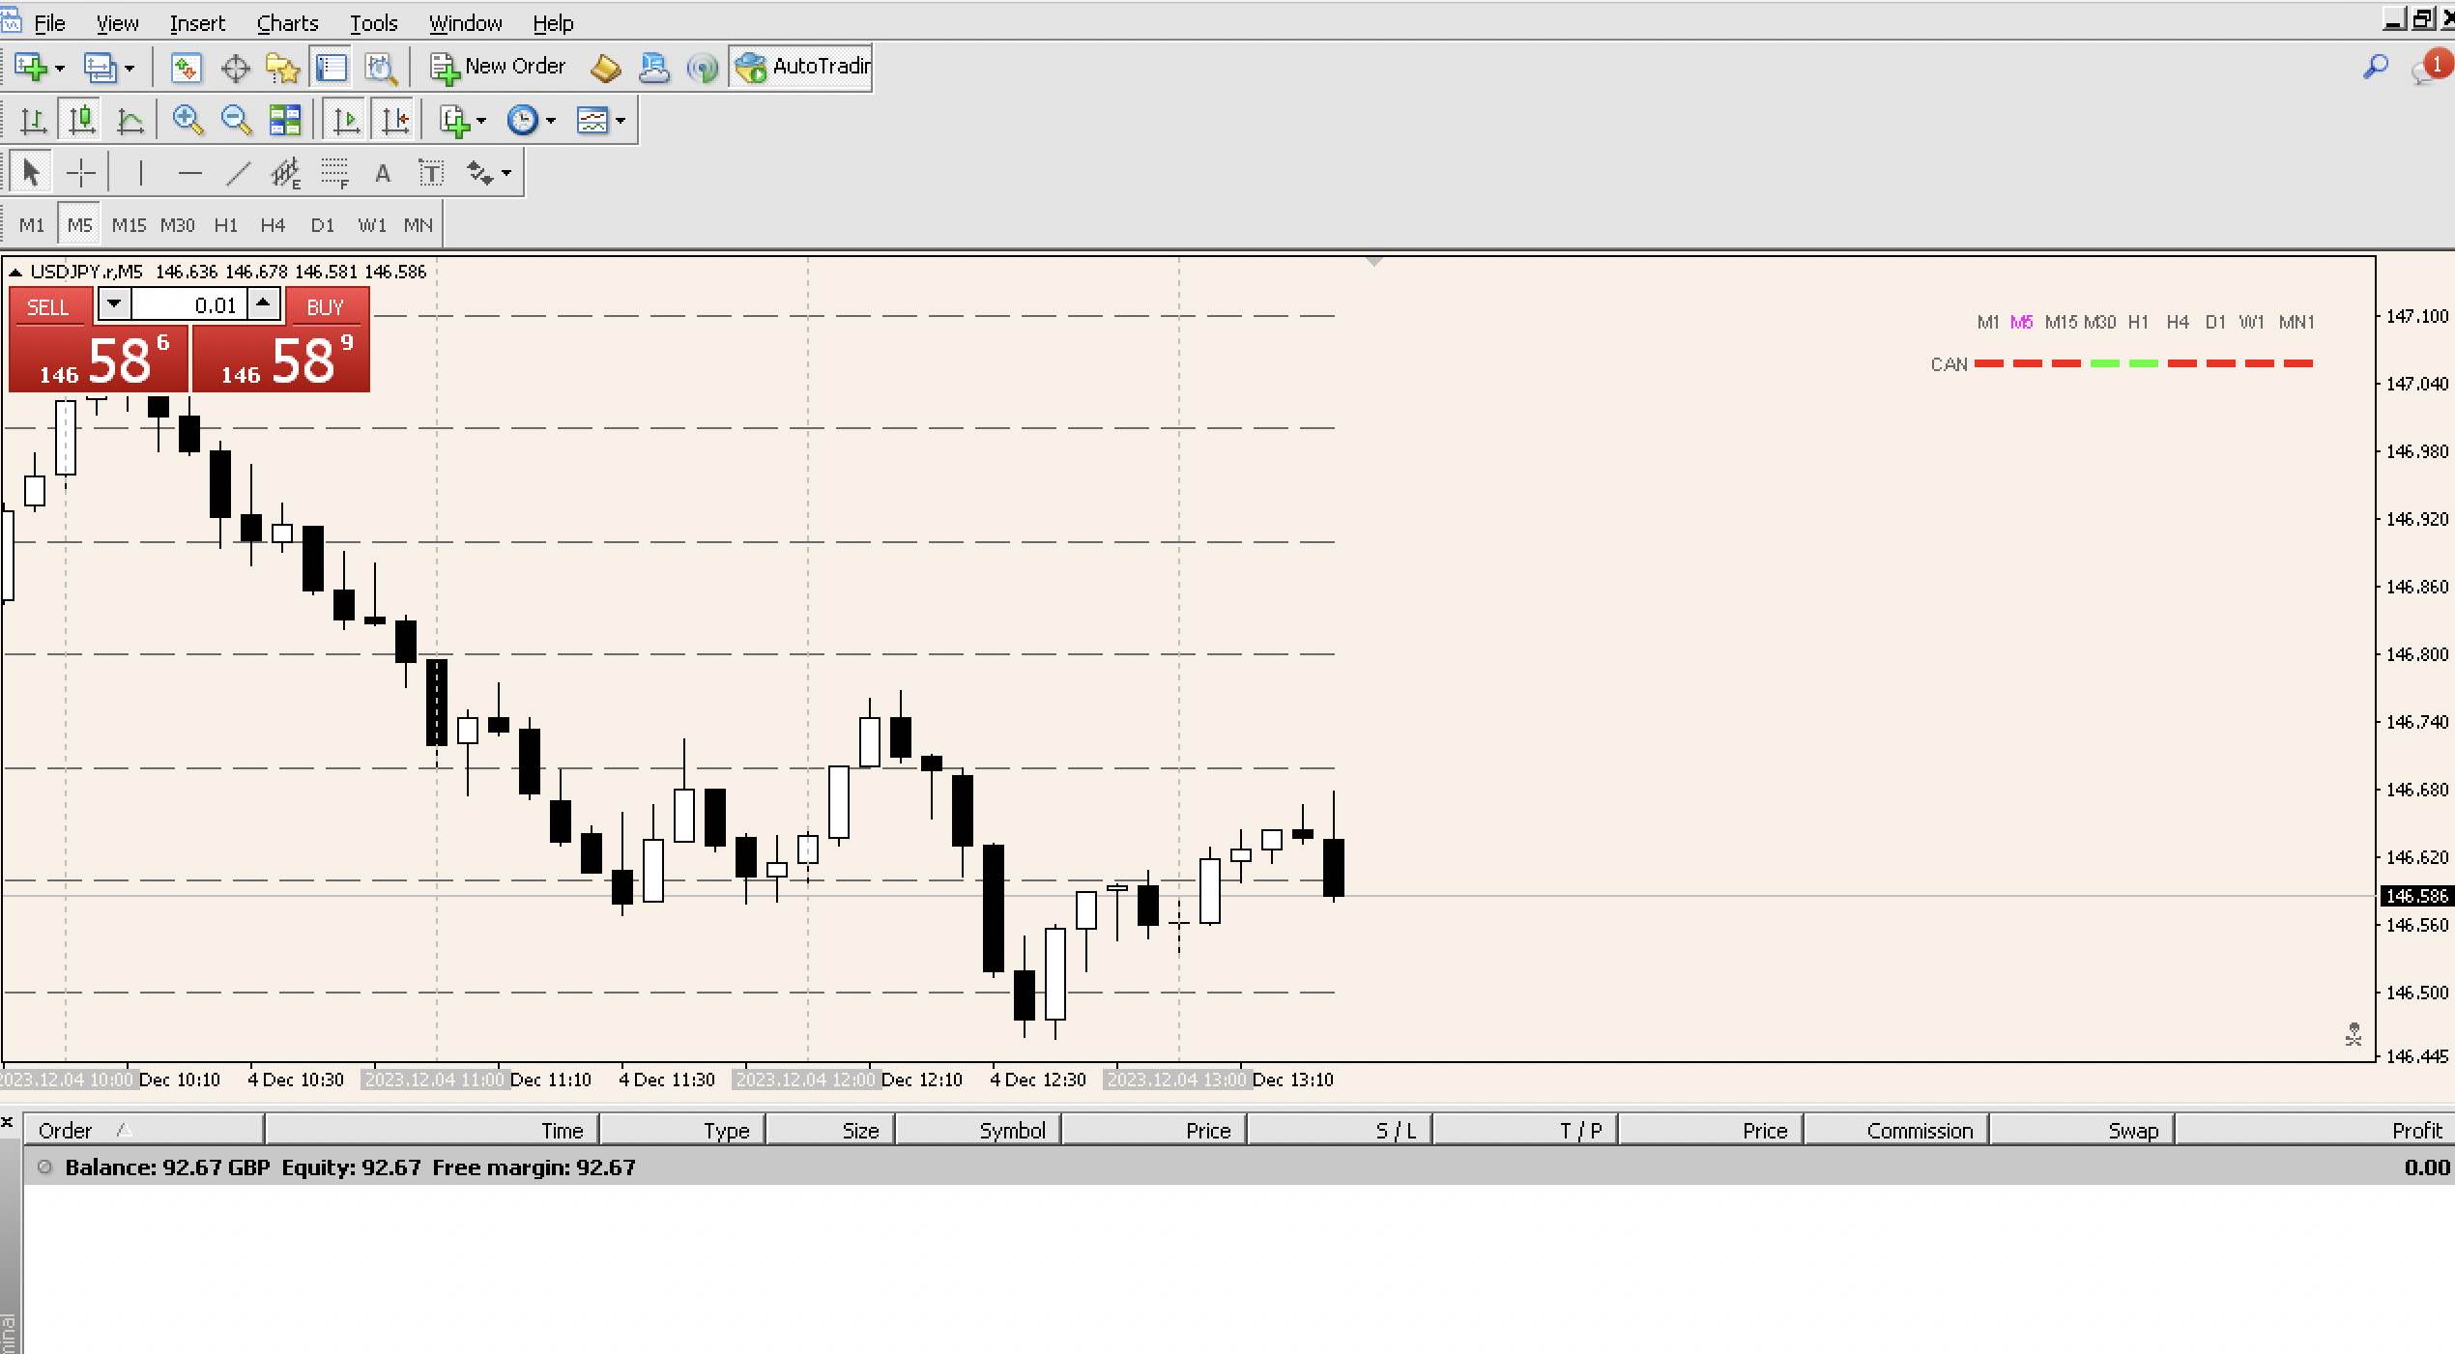Open the Charts menu
The height and width of the screenshot is (1354, 2455).
(286, 22)
